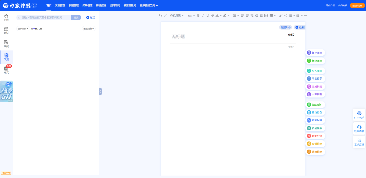The image size is (366, 178).
Task: Open the 样式 (styles) sidebar panel
Action: 6,70
